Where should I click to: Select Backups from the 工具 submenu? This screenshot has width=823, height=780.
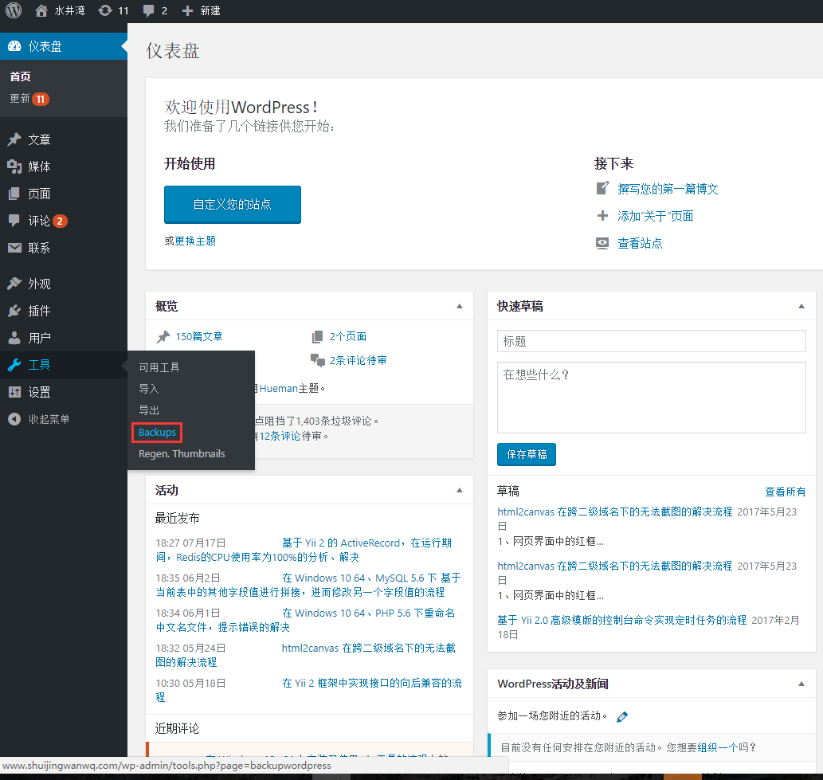tap(157, 433)
